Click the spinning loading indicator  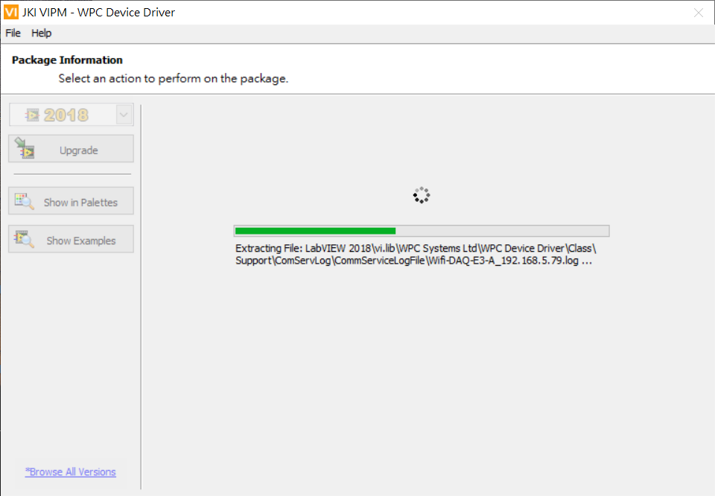click(x=422, y=195)
